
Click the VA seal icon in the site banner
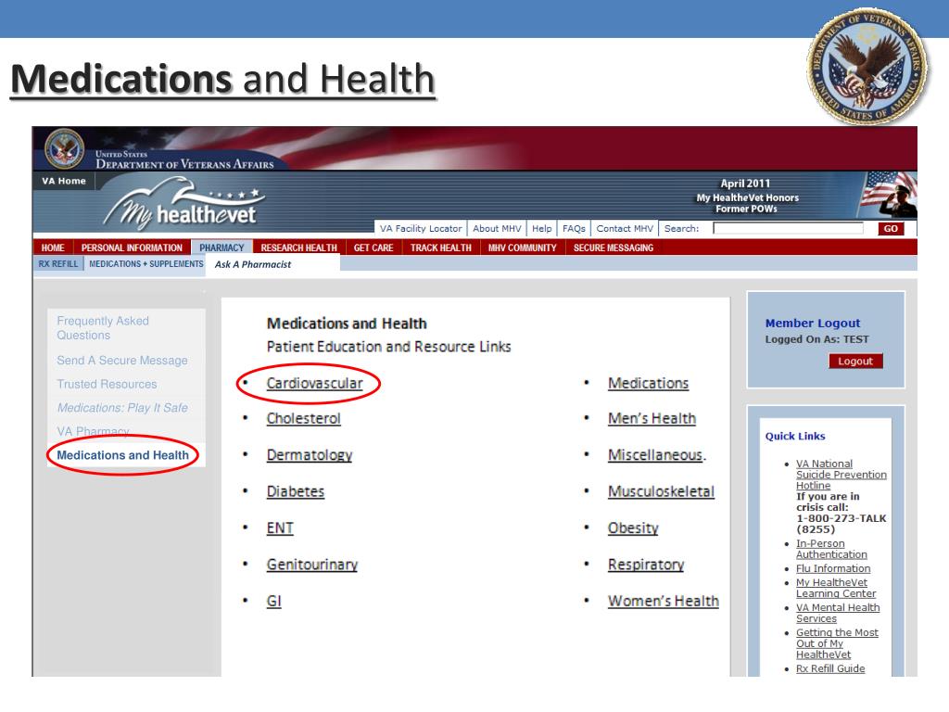pos(65,149)
